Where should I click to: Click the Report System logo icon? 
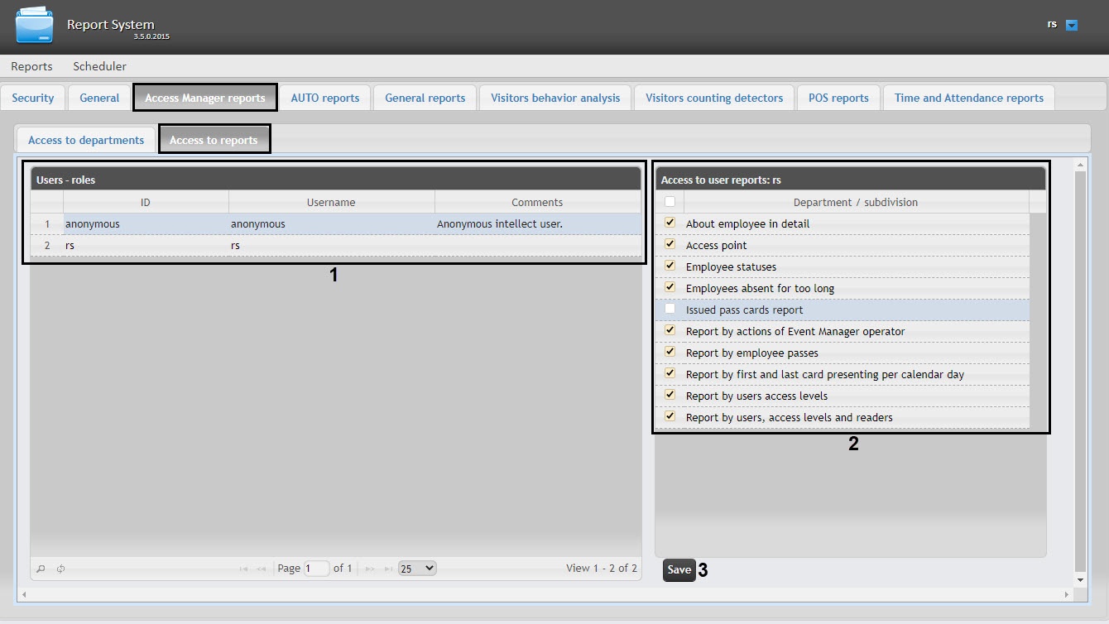[34, 26]
